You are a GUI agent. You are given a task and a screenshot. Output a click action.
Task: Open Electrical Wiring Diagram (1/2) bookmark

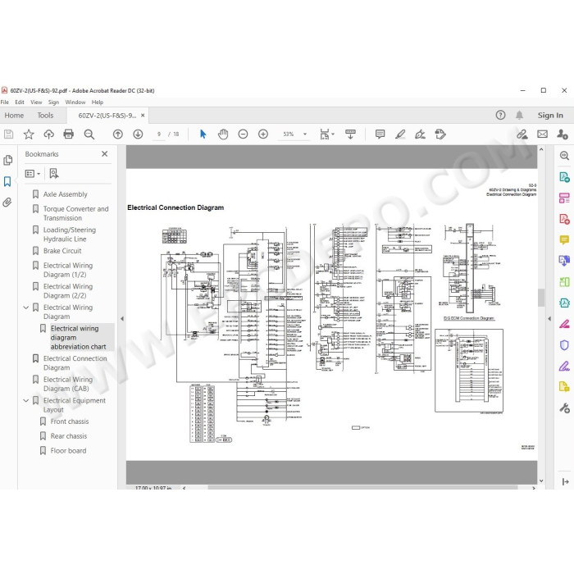(68, 270)
